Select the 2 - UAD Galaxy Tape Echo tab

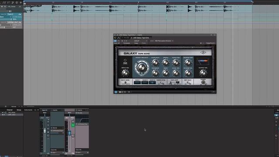coord(140,38)
